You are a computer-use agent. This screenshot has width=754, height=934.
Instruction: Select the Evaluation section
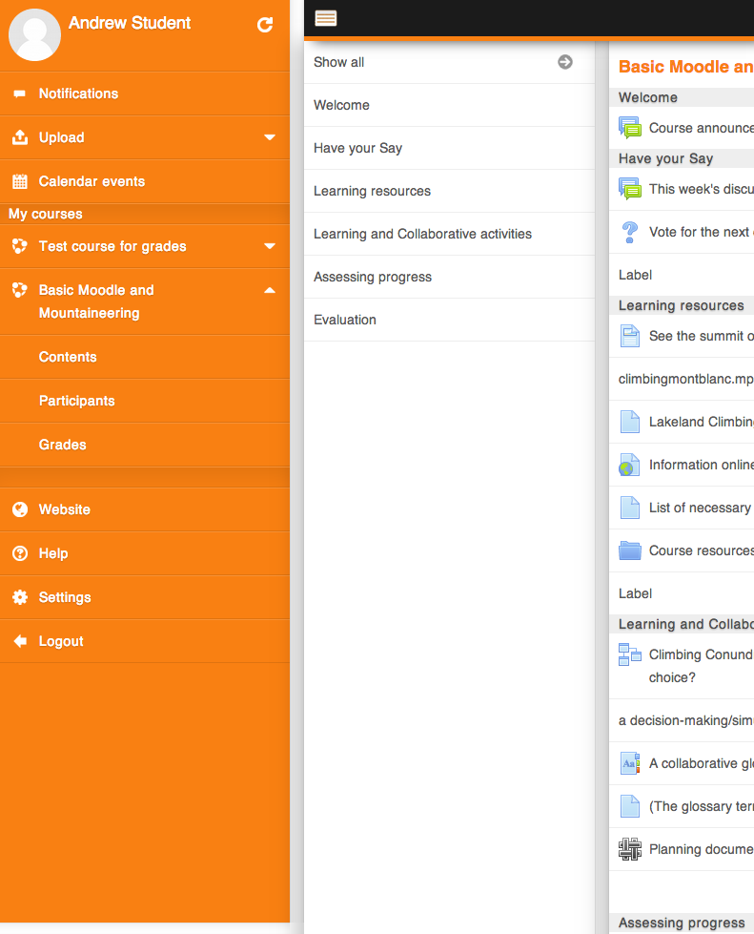pyautogui.click(x=449, y=320)
